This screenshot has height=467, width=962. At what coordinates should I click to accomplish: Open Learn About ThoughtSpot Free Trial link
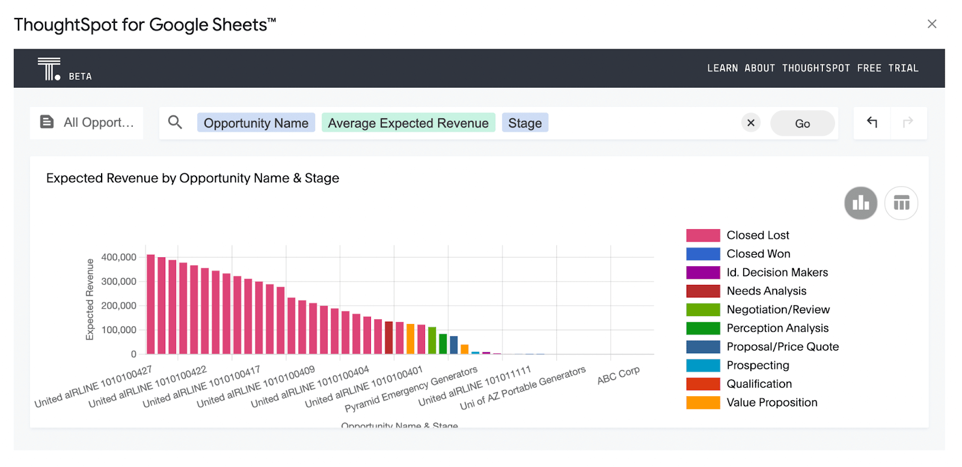(x=813, y=69)
